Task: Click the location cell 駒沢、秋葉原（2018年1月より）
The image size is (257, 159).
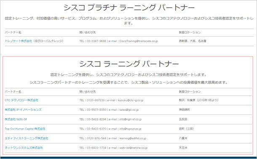Action: pyautogui.click(x=199, y=100)
